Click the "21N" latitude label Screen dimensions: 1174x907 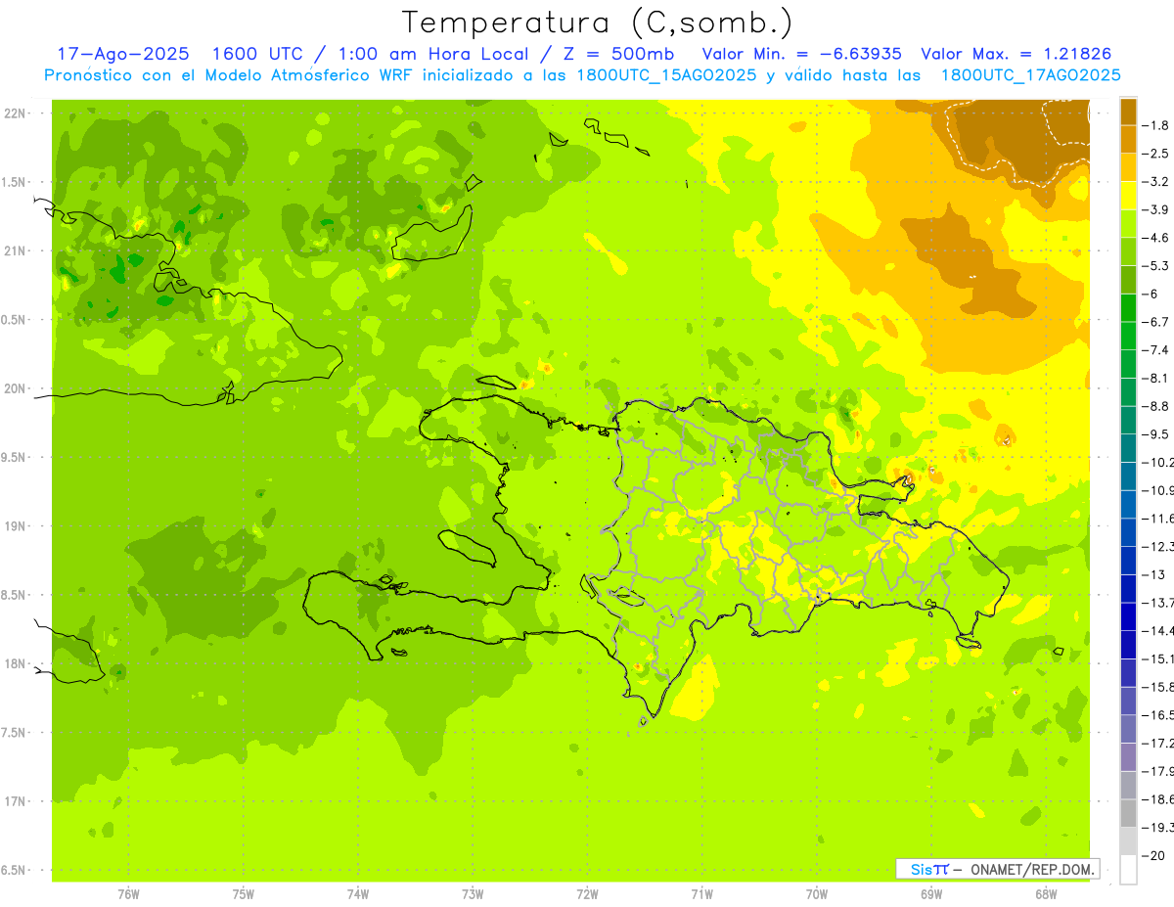tap(14, 251)
